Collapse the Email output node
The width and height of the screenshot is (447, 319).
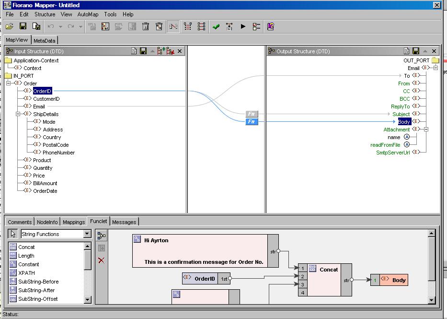436,68
